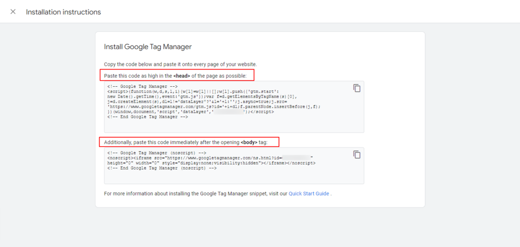Screen dimensions: 520x247
Task: Copy the body noscript code snippet
Action: tap(357, 155)
